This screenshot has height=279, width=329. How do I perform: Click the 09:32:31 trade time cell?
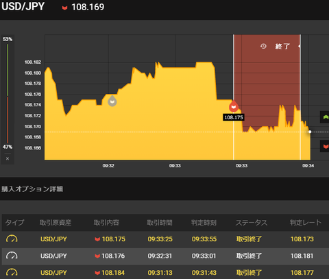pos(160,256)
